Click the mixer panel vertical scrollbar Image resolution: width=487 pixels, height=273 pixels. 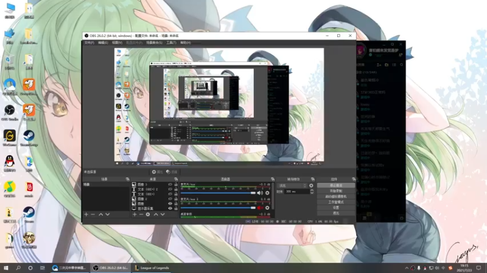click(273, 195)
